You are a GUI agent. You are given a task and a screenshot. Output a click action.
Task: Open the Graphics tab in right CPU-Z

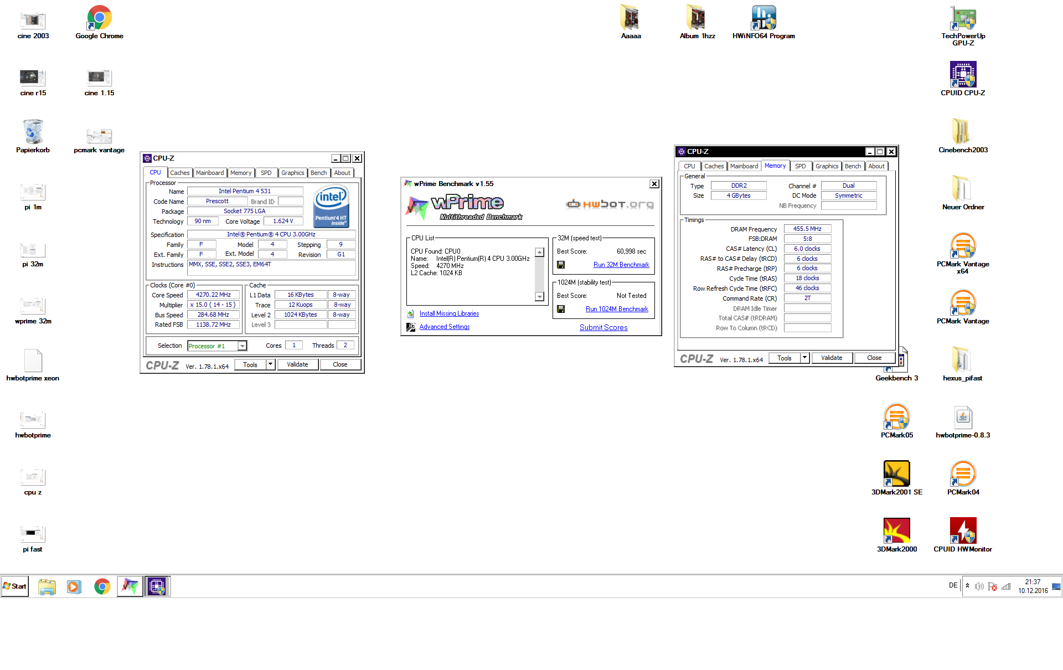(827, 166)
